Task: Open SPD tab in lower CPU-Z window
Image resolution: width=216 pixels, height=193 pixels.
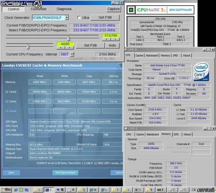Action: click(176, 135)
